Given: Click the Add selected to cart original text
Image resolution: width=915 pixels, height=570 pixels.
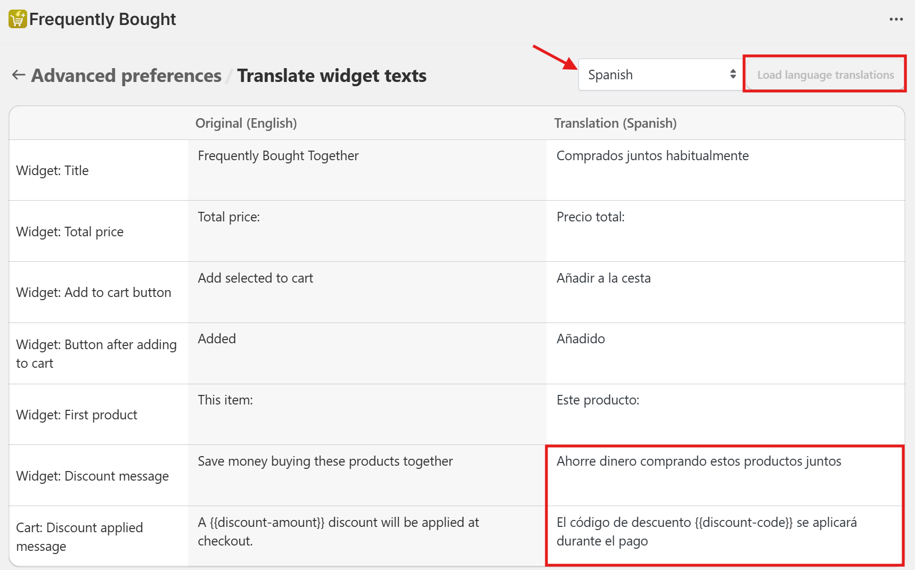Looking at the screenshot, I should click(x=255, y=278).
